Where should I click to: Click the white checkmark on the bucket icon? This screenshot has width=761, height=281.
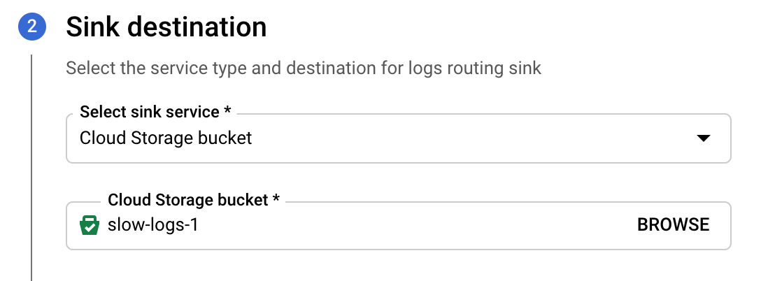pos(90,228)
